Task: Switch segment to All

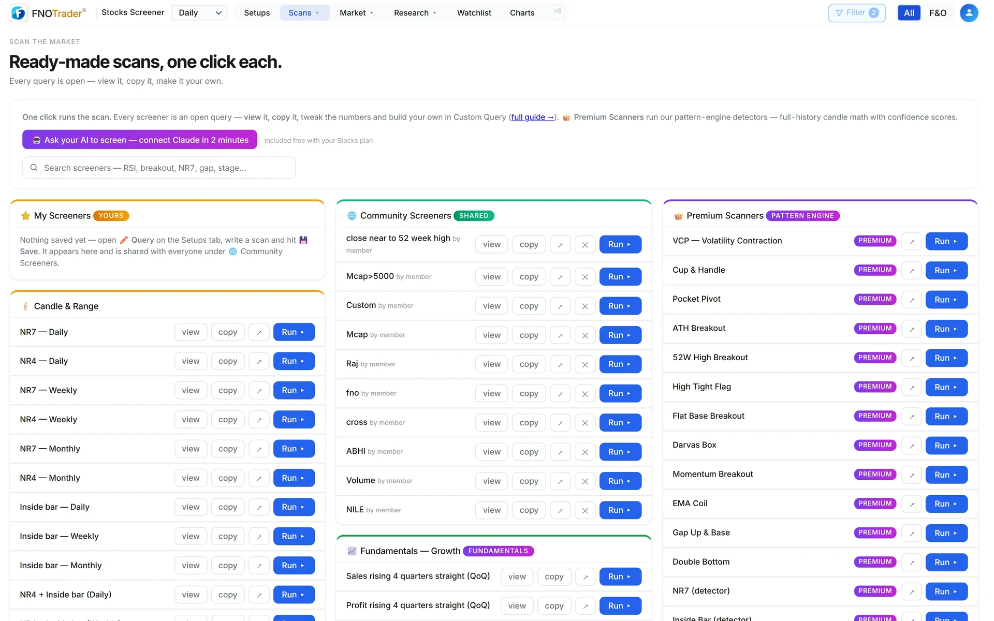Action: 909,13
